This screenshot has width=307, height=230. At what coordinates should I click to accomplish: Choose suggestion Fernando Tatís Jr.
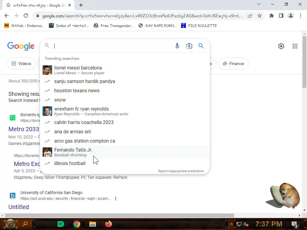125,152
